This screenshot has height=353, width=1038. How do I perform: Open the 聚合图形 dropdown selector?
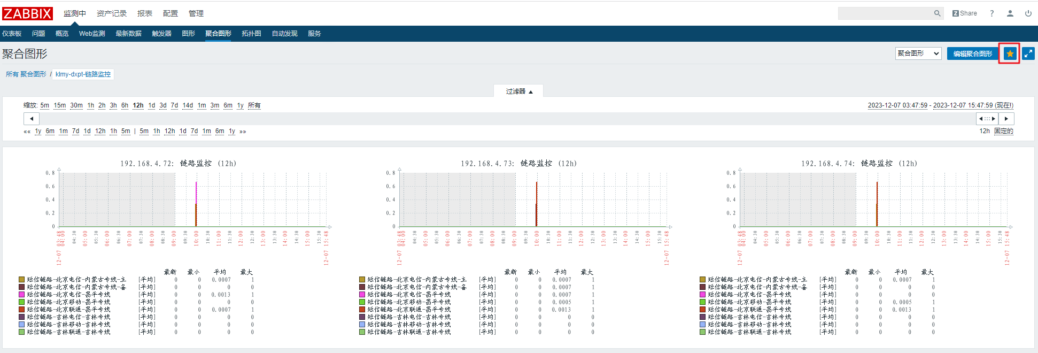pos(918,53)
